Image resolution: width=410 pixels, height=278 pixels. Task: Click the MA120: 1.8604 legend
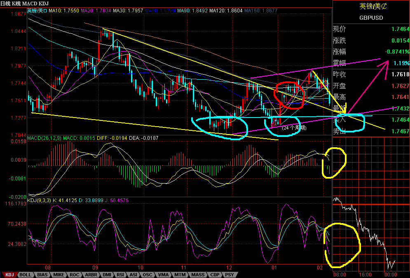pos(226,11)
